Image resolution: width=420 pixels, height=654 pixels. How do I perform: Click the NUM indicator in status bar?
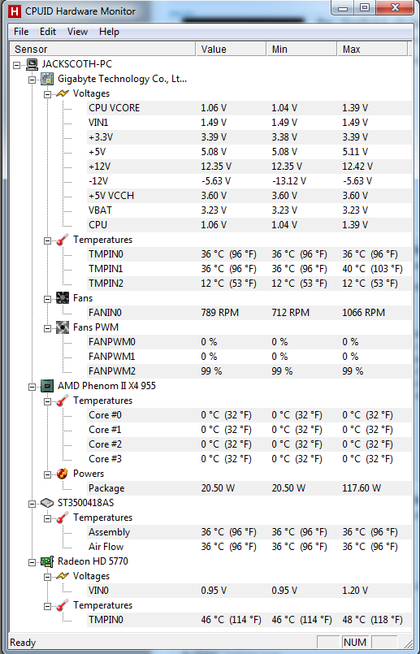355,643
